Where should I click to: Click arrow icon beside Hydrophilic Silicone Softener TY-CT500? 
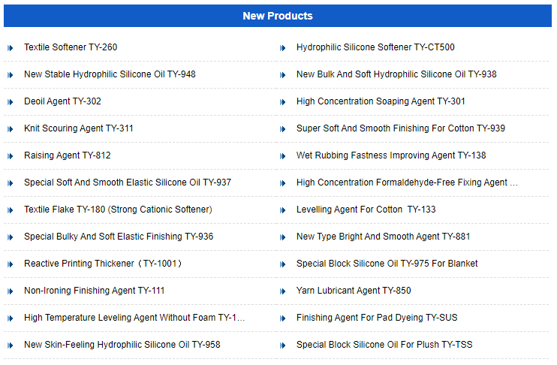click(283, 48)
